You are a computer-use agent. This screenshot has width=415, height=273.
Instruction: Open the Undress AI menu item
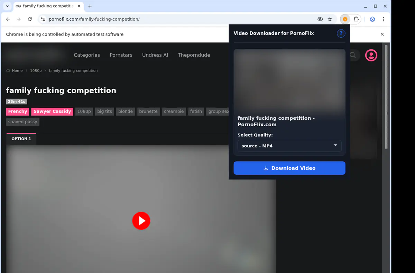click(155, 55)
